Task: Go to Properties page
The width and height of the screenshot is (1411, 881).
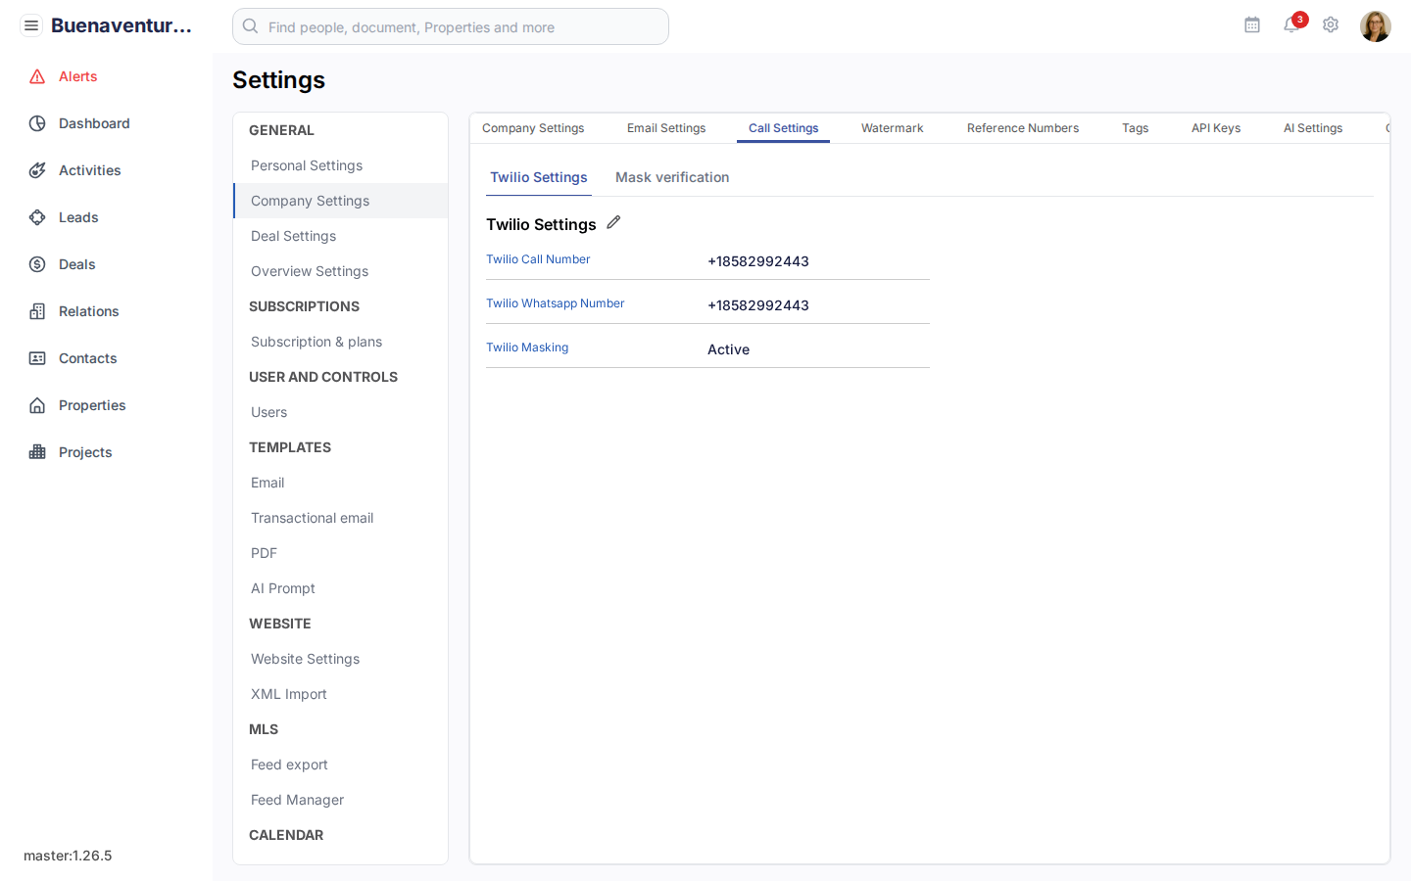Action: pyautogui.click(x=92, y=405)
